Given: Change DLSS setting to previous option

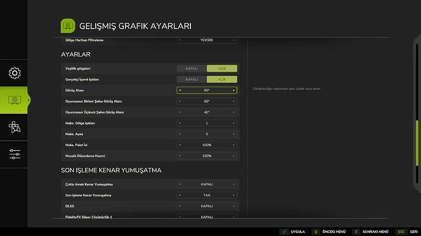Looking at the screenshot, I should click(x=180, y=206).
